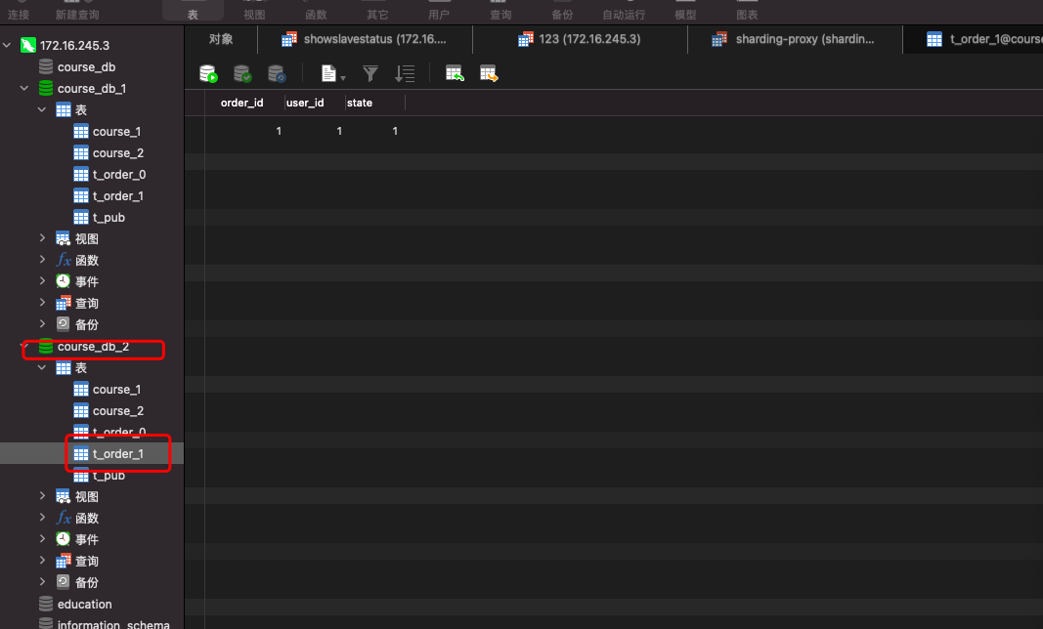Image resolution: width=1043 pixels, height=629 pixels.
Task: Click the green course_db_1 database icon
Action: [x=46, y=88]
